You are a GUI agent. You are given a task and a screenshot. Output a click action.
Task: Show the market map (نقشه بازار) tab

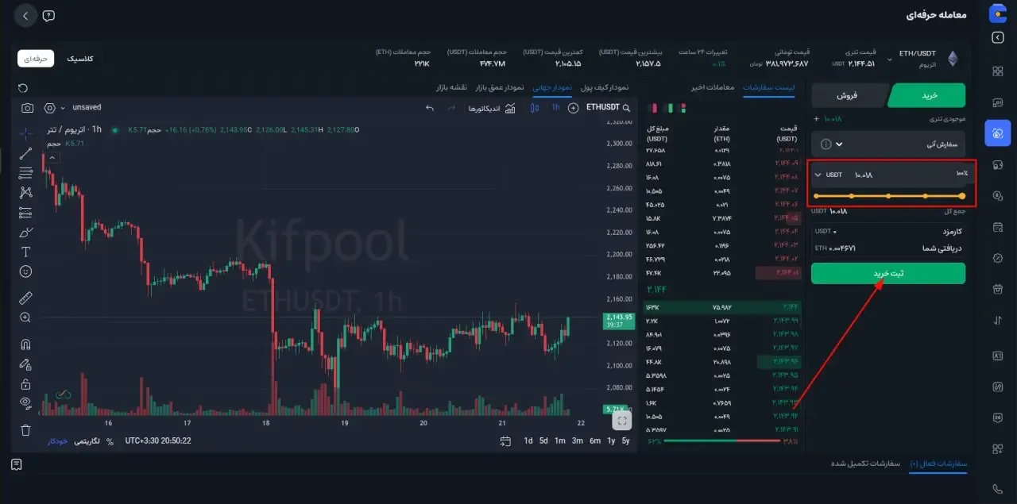(x=451, y=87)
